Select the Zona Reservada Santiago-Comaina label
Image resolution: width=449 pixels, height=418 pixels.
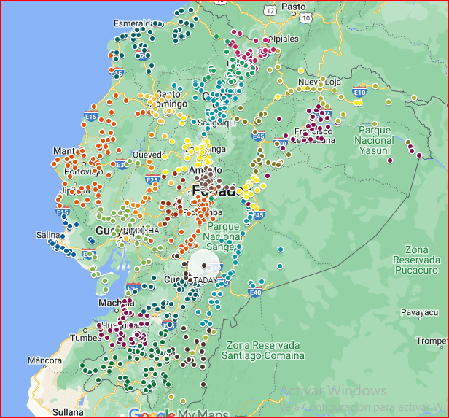coord(264,350)
